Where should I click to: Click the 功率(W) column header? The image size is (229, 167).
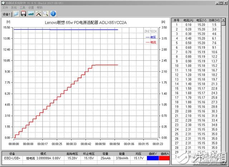[x=214, y=20]
